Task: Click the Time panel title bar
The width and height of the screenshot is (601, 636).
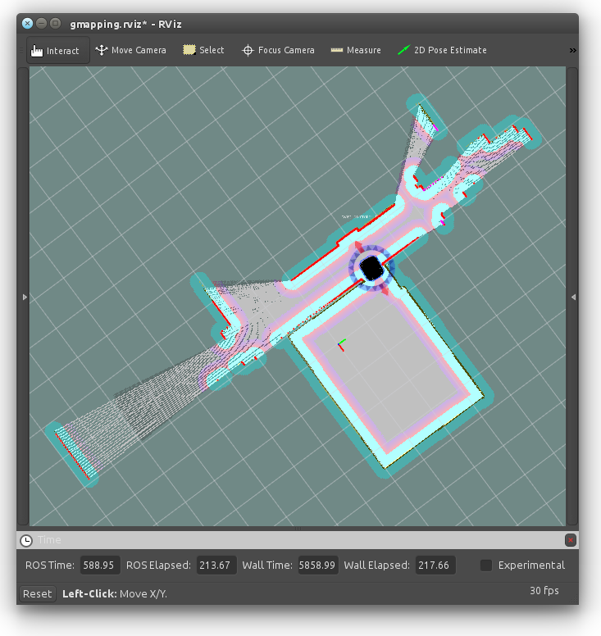Action: coord(295,540)
